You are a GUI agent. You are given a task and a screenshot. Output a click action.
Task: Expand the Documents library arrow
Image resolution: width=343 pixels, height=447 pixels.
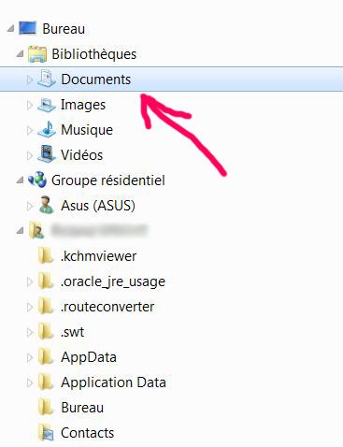30,79
